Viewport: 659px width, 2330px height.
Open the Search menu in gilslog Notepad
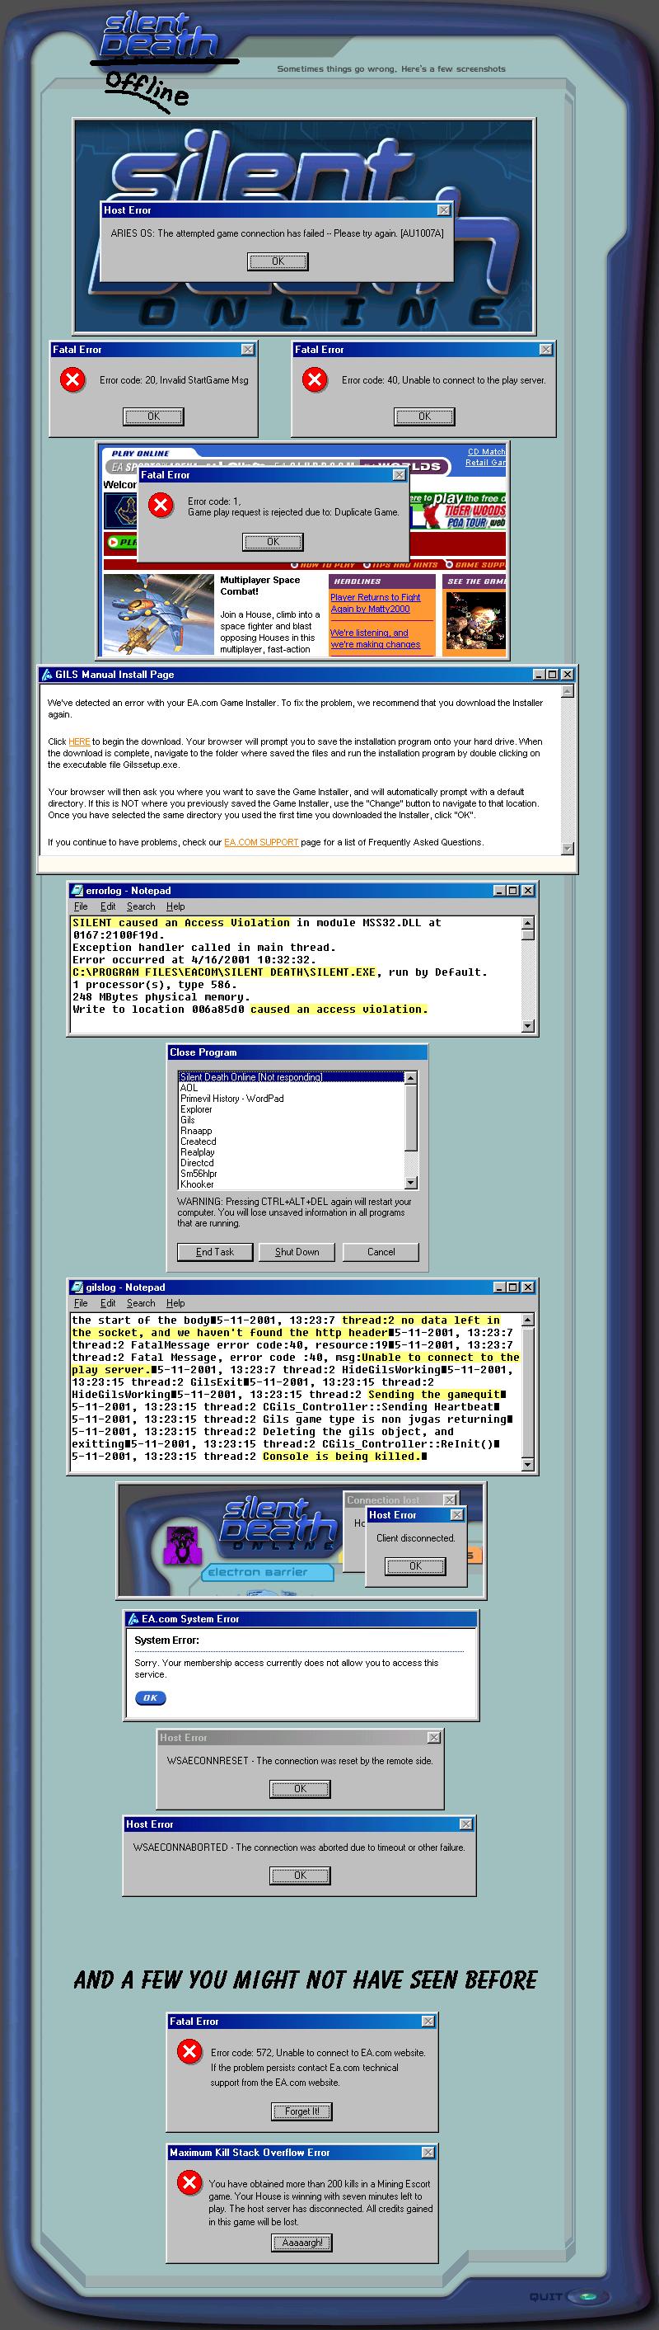point(140,1303)
